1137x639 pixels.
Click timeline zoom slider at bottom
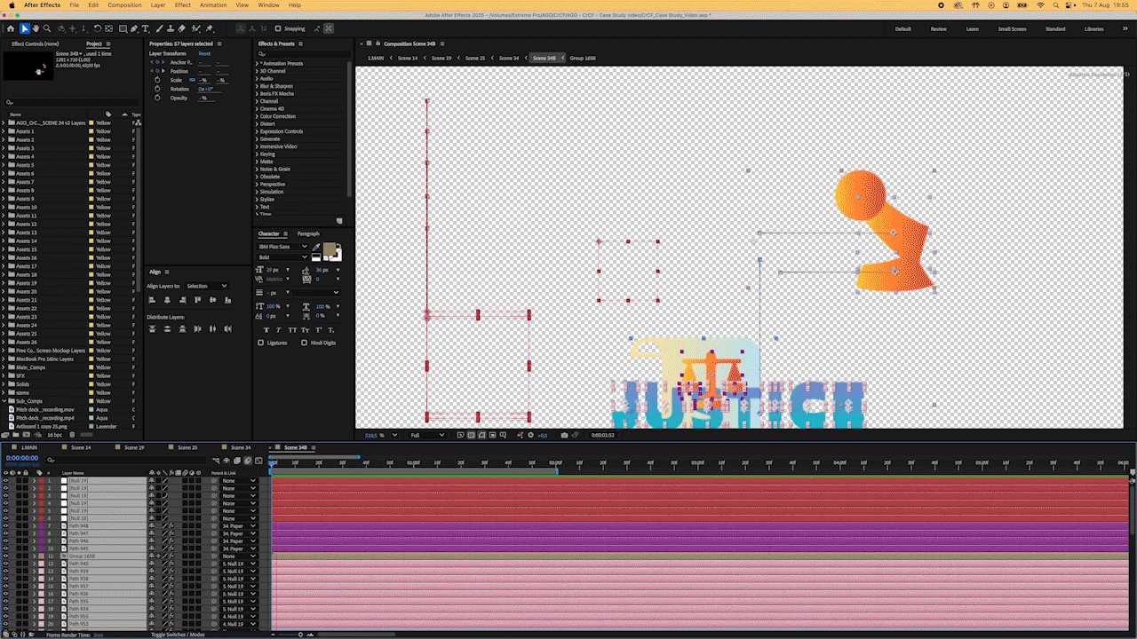click(300, 635)
